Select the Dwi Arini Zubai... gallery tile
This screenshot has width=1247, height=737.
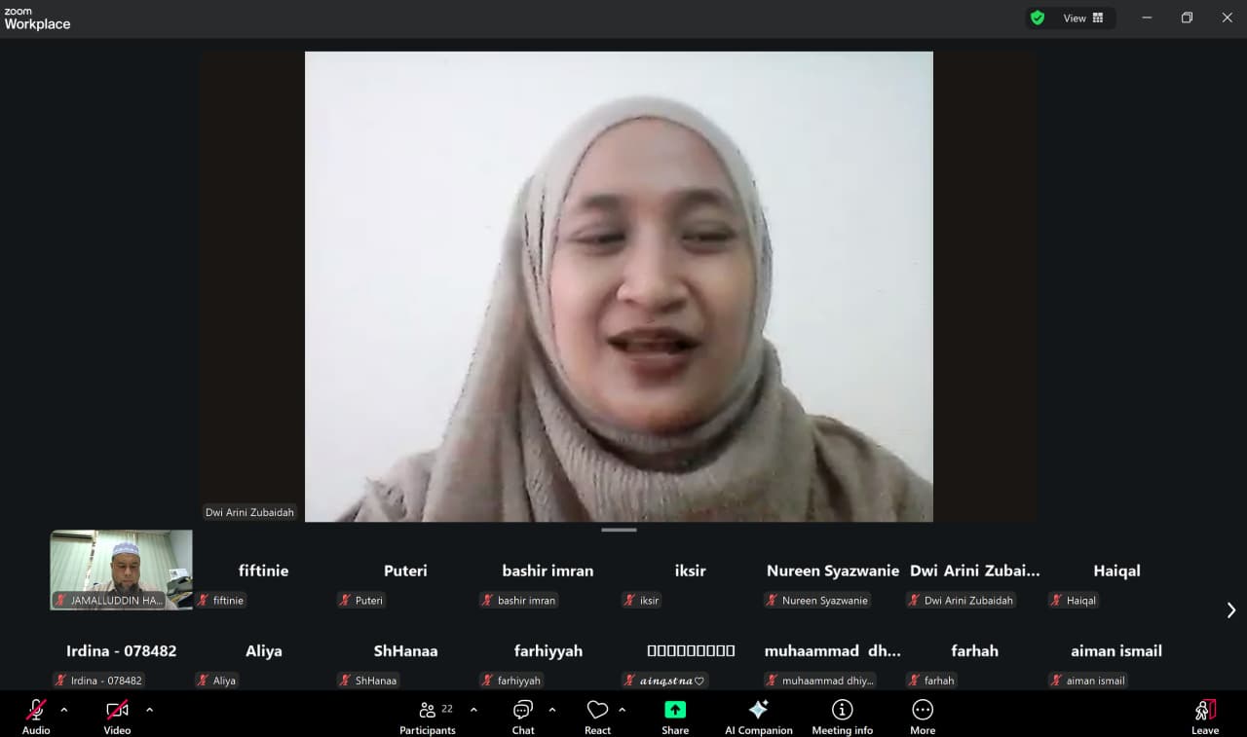click(974, 571)
